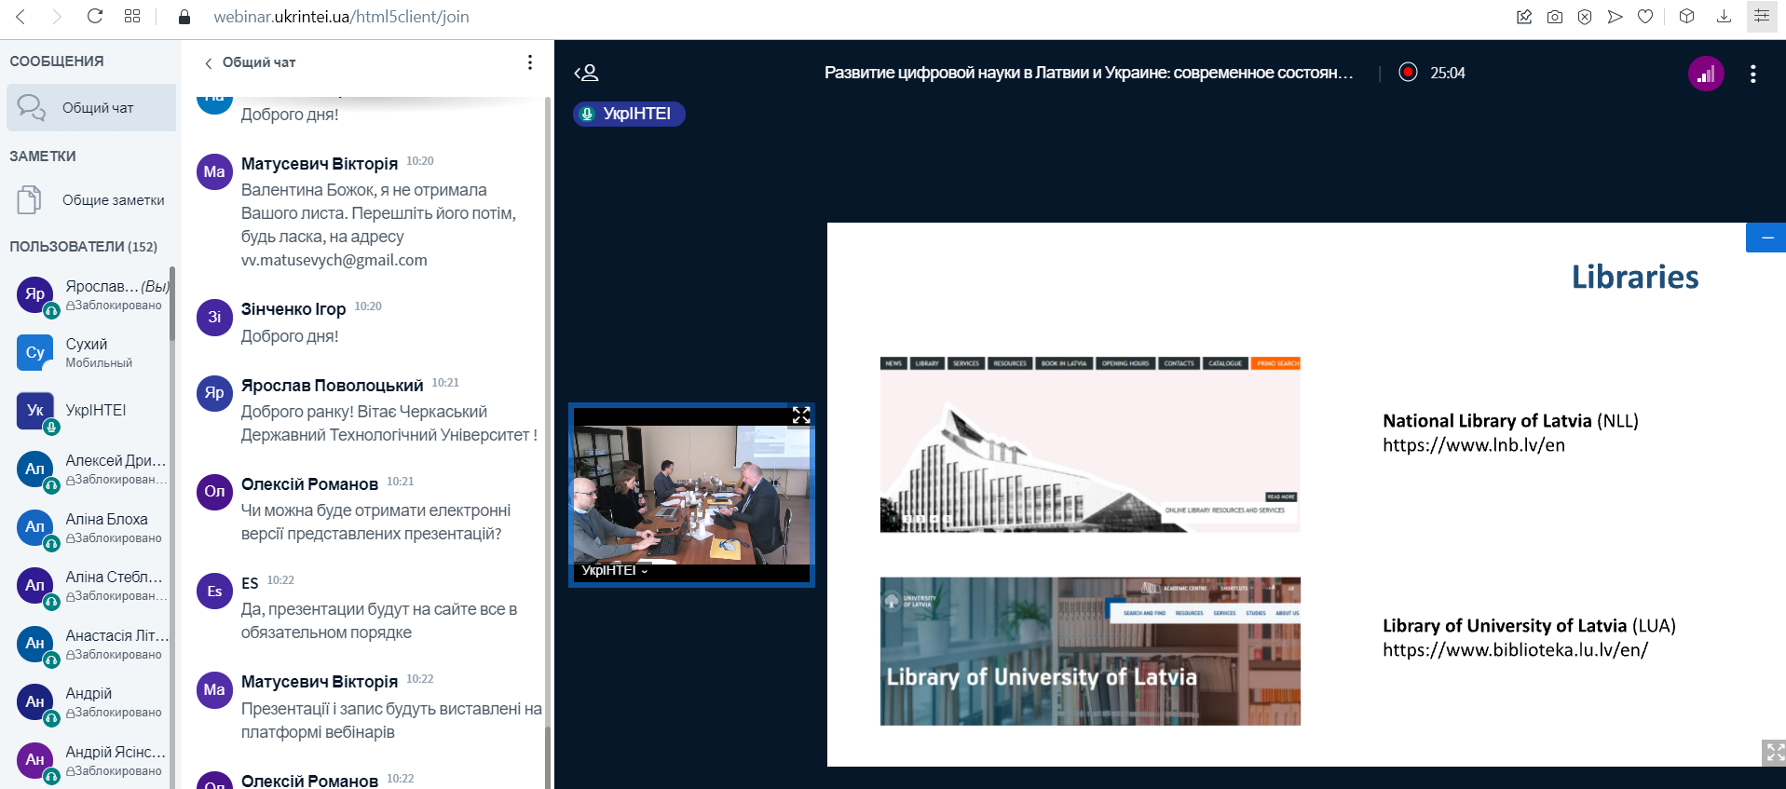1786x789 pixels.
Task: Click the user list scrollbar
Action: coord(172,304)
